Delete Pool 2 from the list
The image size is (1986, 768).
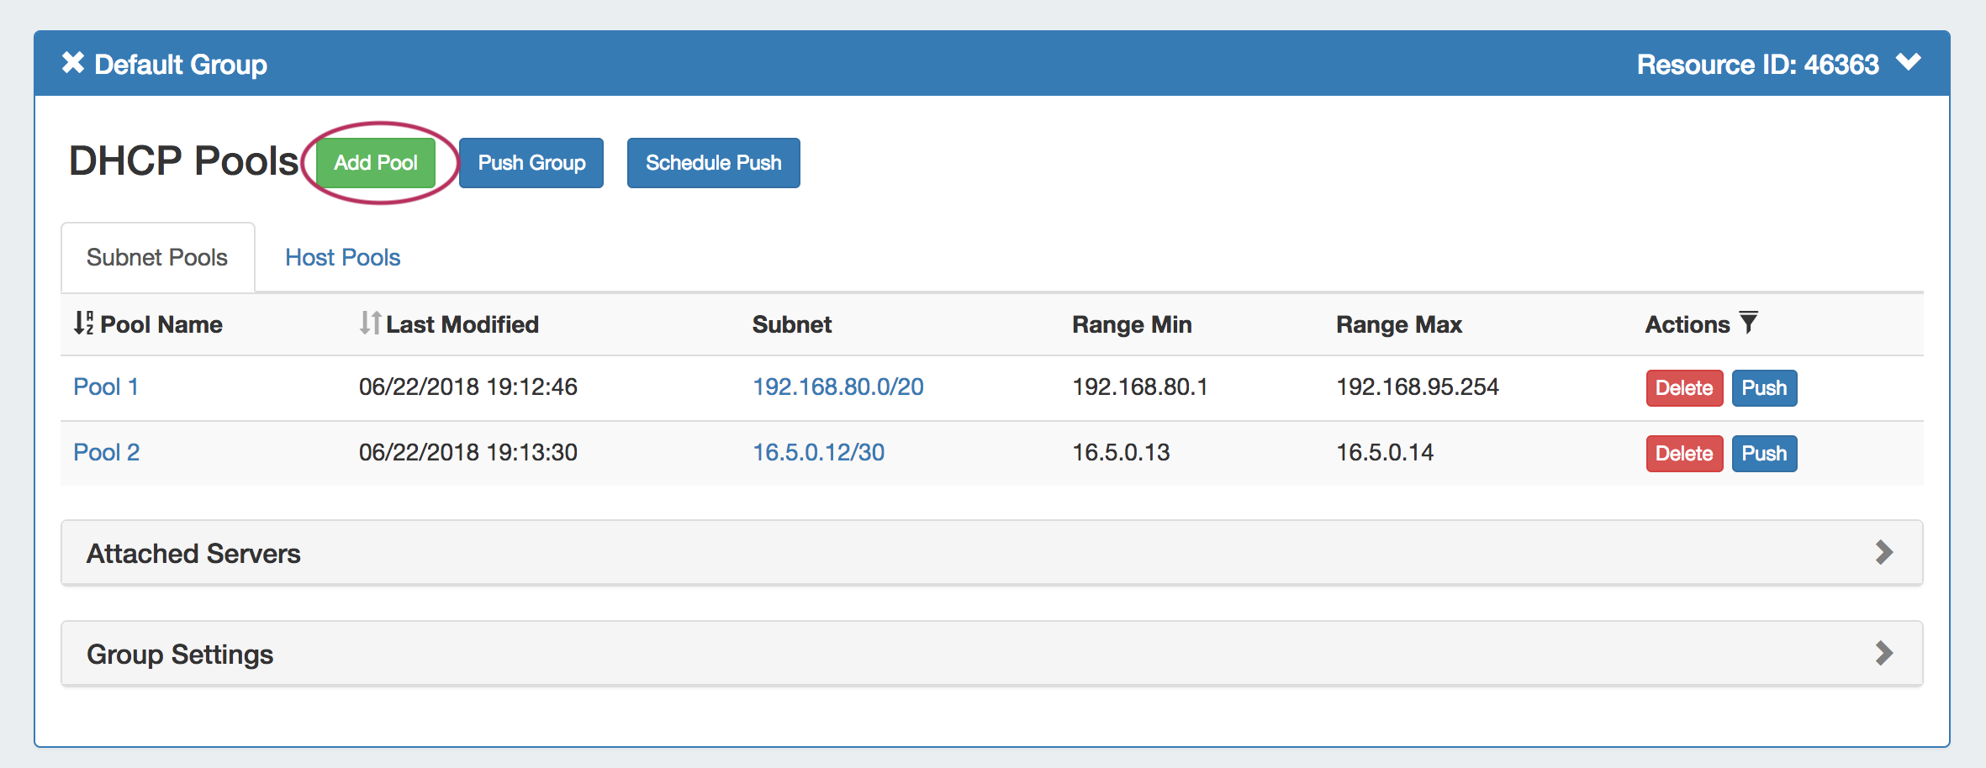1683,454
